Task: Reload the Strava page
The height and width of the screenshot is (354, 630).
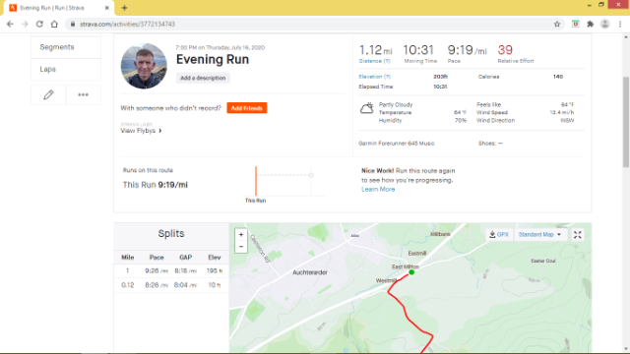Action: [39, 24]
